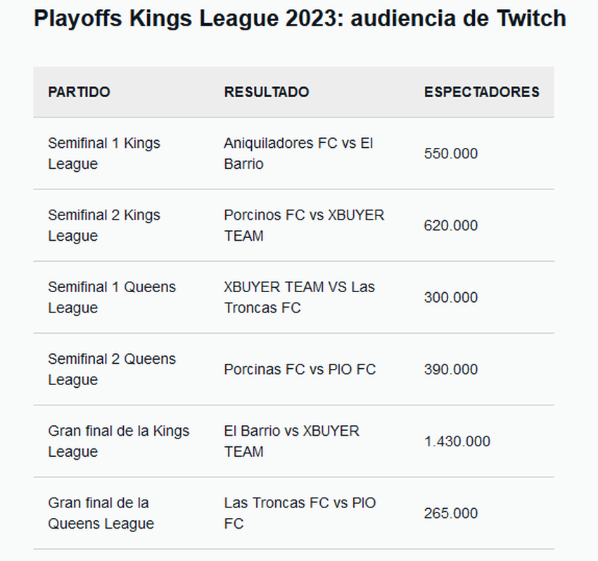Click Porcinos FC vs XBUYER TEAM text
Screen dimensions: 598x561
pyautogui.click(x=304, y=225)
